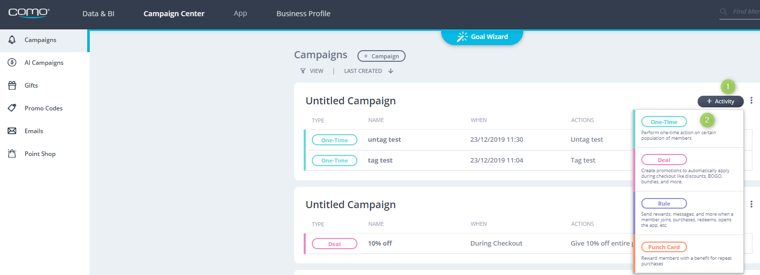This screenshot has height=275, width=760.
Task: Click the Promo Codes tag icon
Action: coord(12,108)
